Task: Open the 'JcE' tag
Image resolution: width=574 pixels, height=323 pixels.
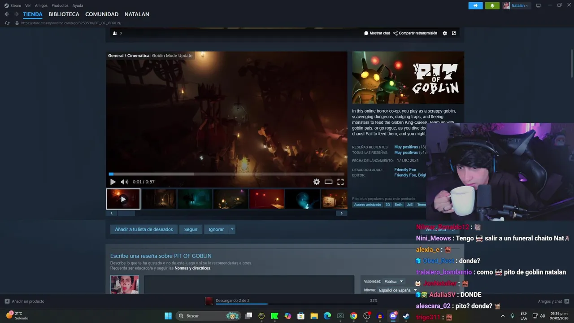Action: (x=409, y=205)
